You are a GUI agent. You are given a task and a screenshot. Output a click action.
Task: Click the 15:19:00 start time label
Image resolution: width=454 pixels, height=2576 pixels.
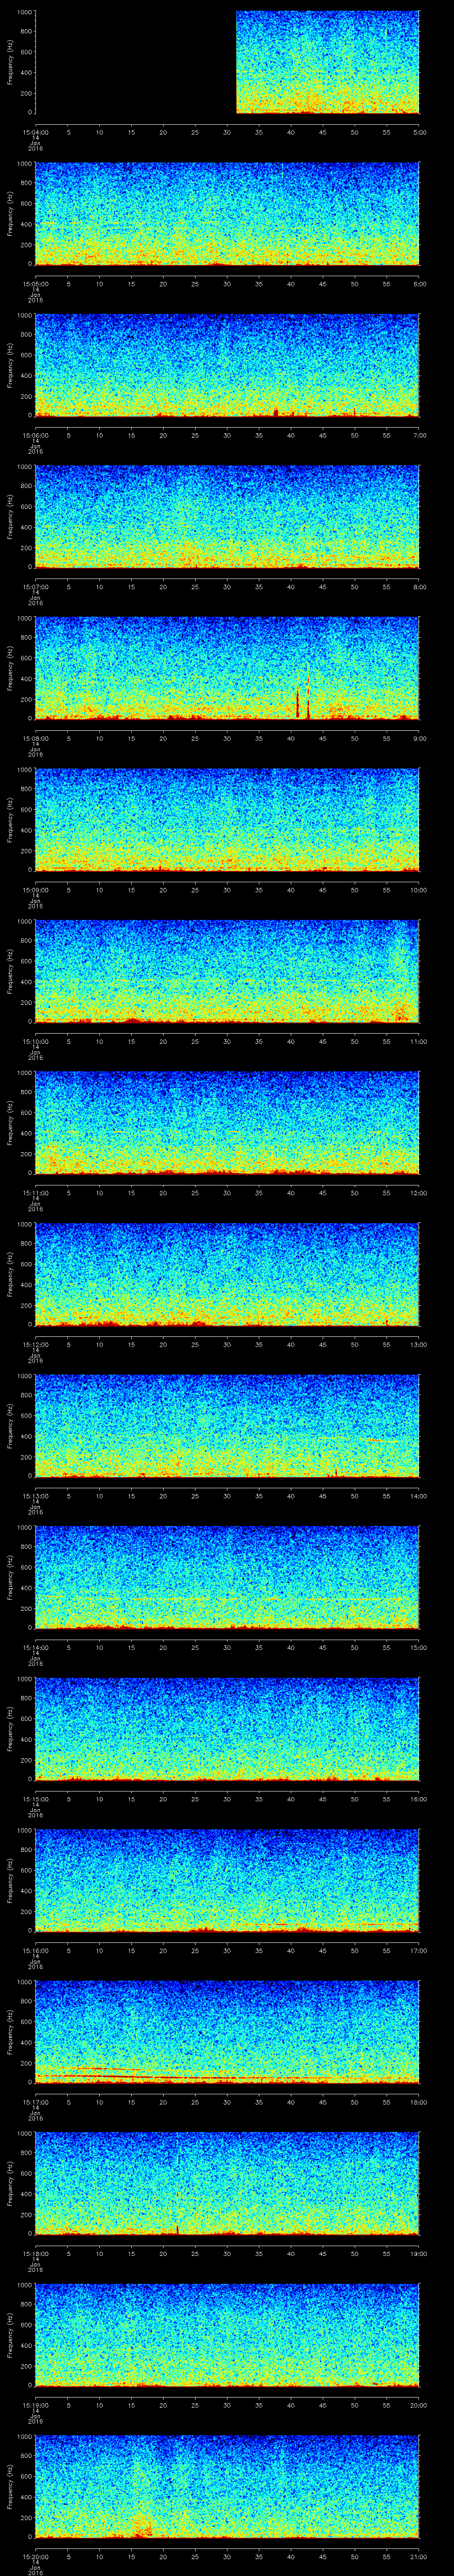35,2405
